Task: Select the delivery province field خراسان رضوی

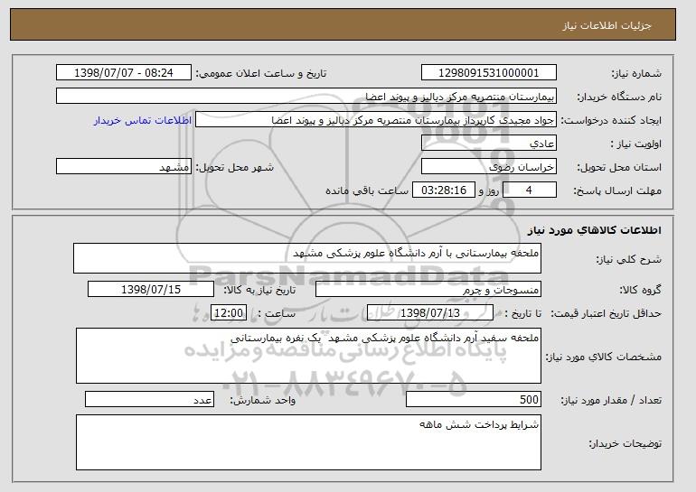Action: (489, 167)
